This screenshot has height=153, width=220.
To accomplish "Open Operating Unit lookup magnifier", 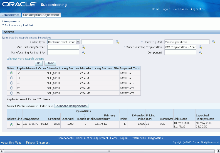I will (x=214, y=42).
